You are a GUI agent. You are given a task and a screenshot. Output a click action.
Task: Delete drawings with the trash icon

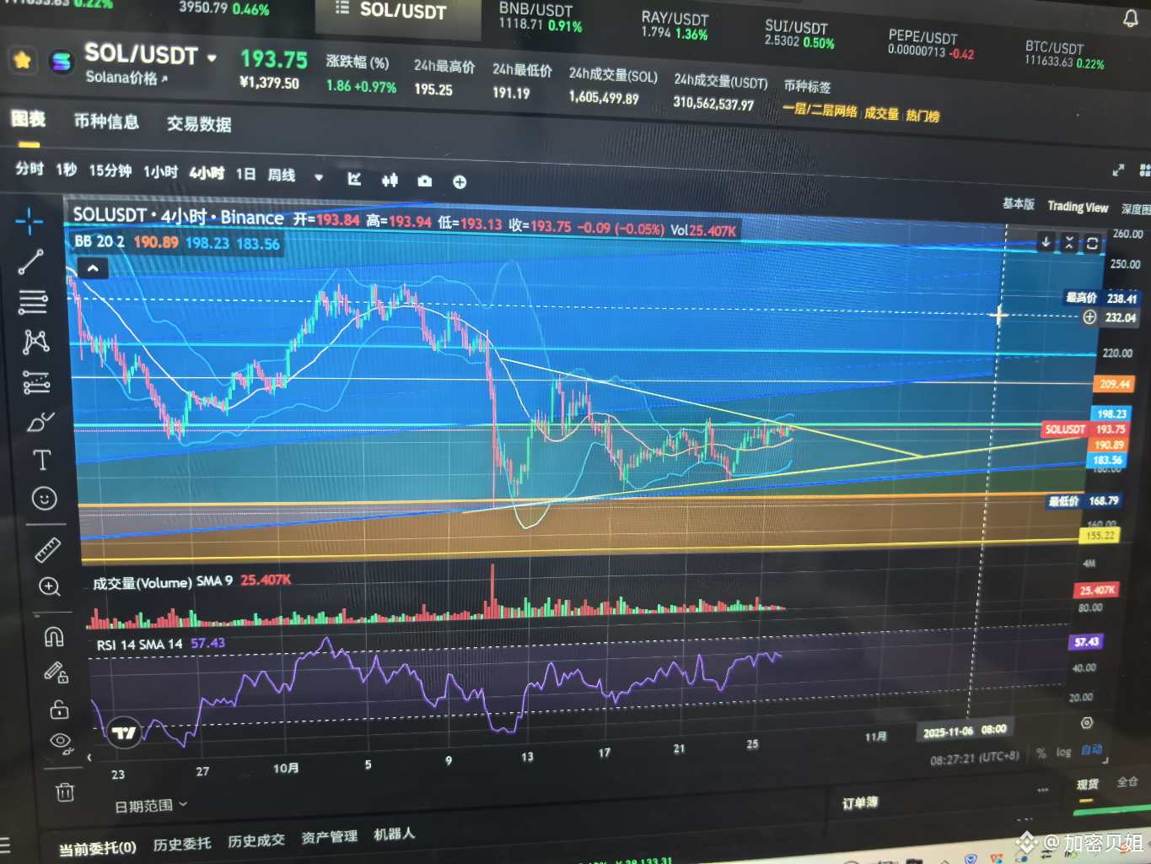(65, 791)
